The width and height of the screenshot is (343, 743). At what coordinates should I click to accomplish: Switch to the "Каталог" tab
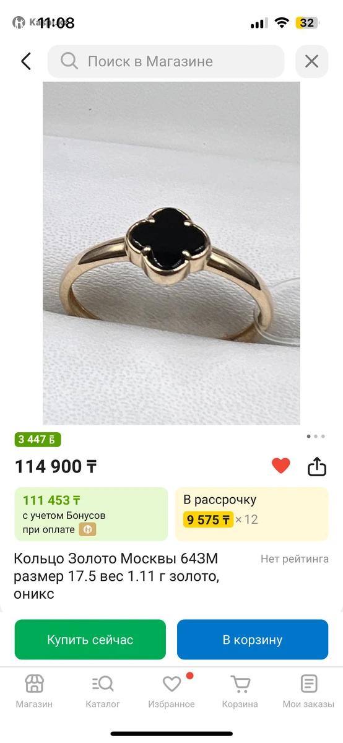103,692
